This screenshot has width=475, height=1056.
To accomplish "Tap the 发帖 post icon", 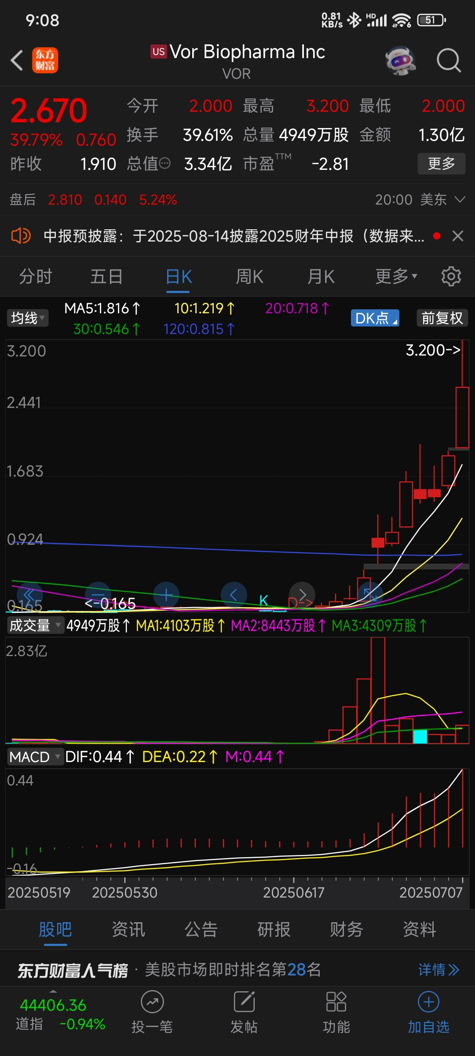I will 244,1002.
